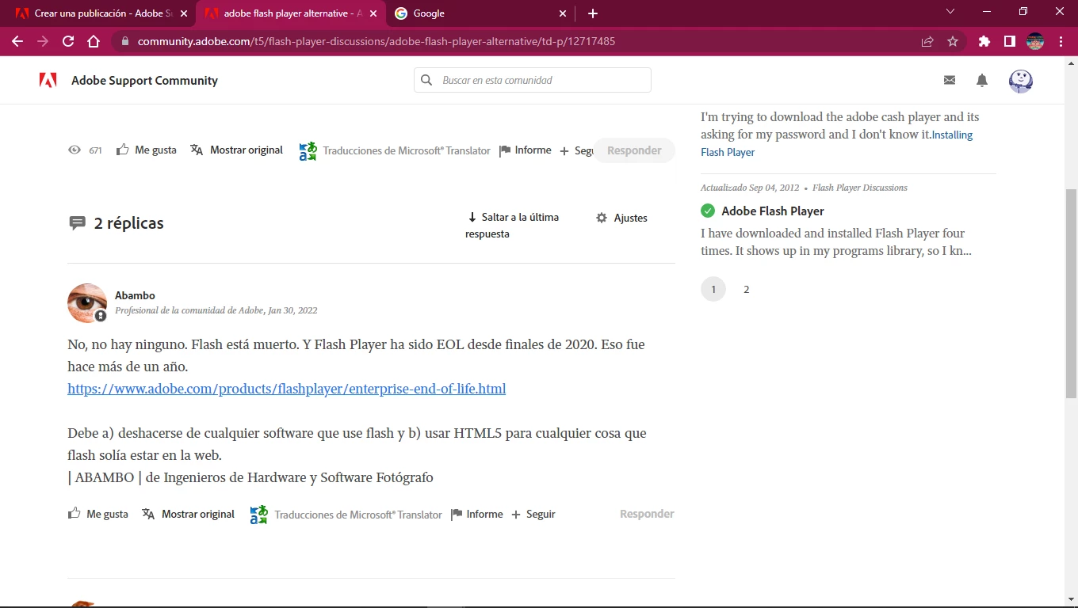Click the down arrow for Saltar a la última respuesta
The image size is (1078, 608).
click(x=472, y=217)
